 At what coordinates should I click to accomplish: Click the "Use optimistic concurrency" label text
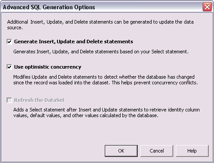click(x=48, y=67)
